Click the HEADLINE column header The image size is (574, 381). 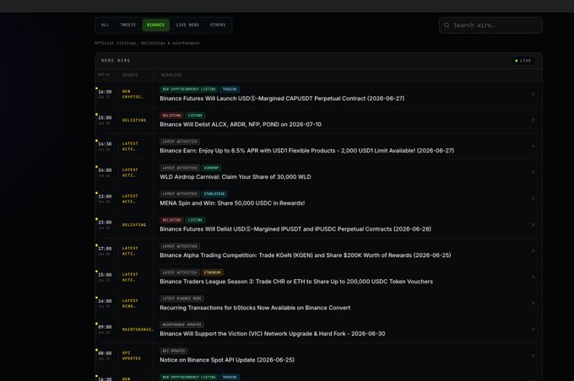171,75
